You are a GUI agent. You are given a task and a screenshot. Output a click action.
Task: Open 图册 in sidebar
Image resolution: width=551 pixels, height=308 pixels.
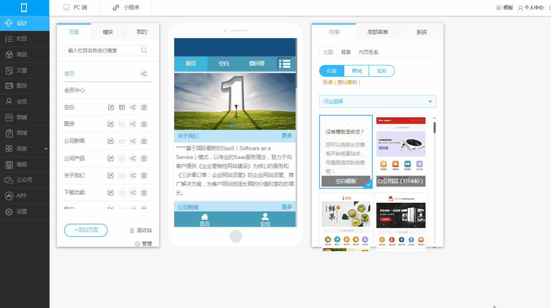click(25, 86)
